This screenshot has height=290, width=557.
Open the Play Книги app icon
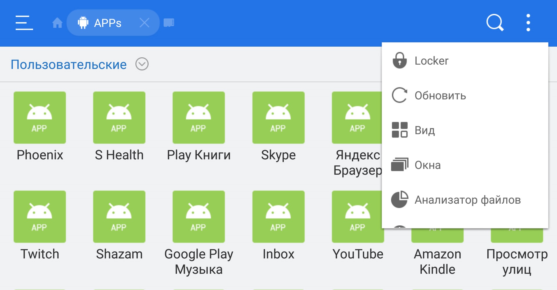[199, 118]
